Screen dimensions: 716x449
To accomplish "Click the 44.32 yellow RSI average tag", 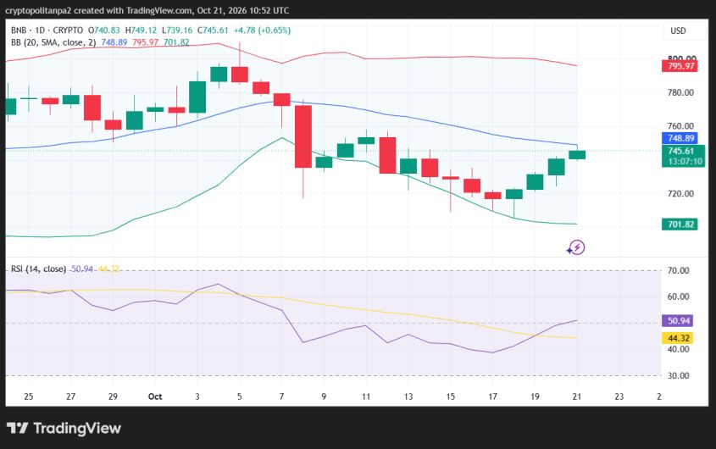I will point(678,338).
